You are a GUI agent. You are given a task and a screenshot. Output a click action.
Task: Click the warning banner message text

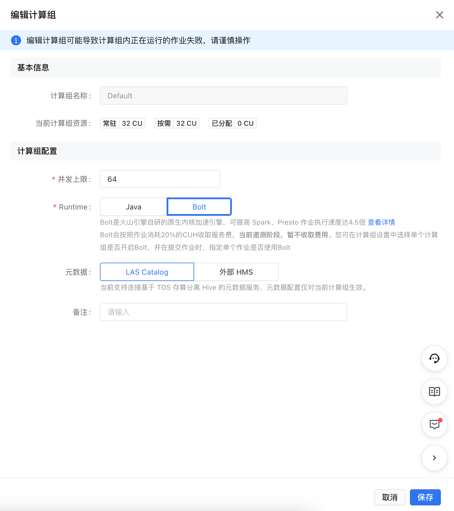click(139, 40)
